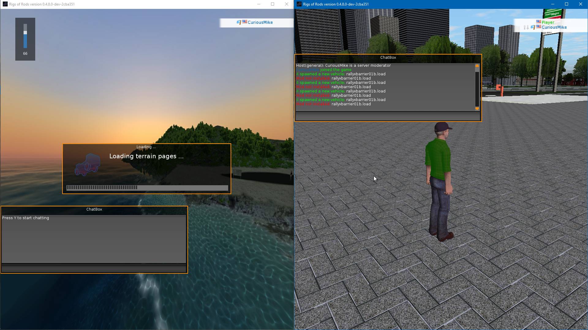588x330 pixels.
Task: Click the terrain loading progress bar
Action: pyautogui.click(x=147, y=188)
